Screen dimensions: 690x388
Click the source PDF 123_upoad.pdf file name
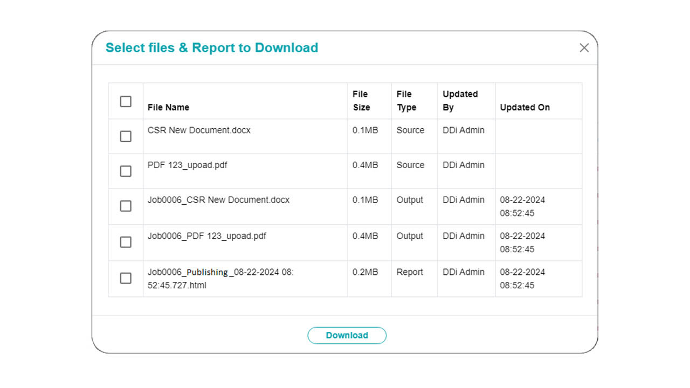coord(187,165)
